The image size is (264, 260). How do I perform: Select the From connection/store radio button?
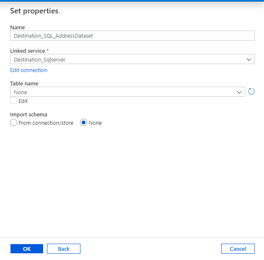(x=14, y=123)
